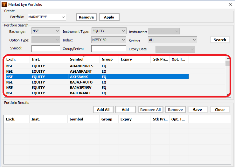The image size is (235, 167).
Task: Open the Option Type dropdown
Action: point(46,40)
